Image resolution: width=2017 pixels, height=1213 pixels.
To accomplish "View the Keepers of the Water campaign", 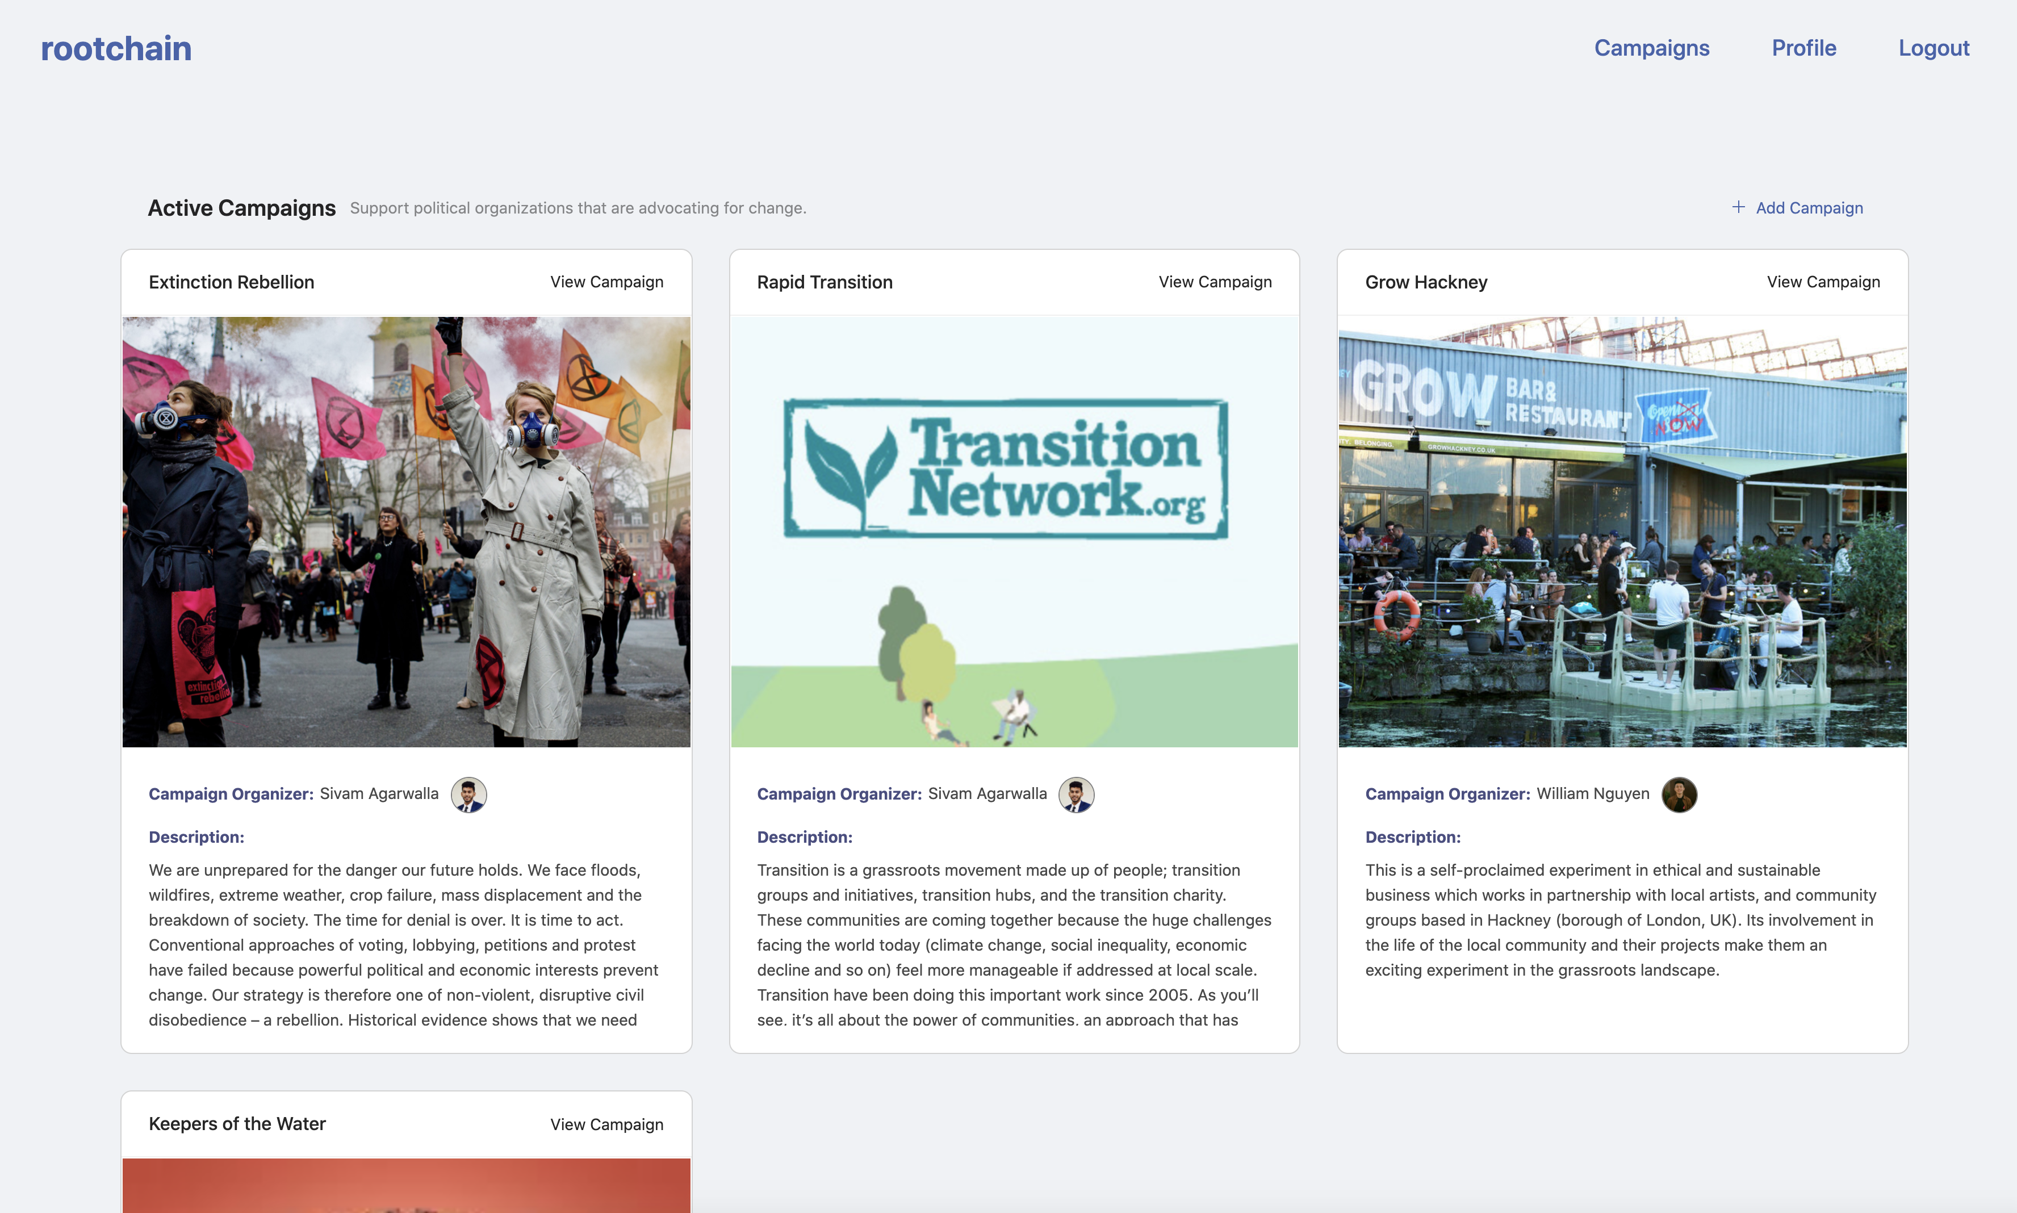I will [606, 1125].
